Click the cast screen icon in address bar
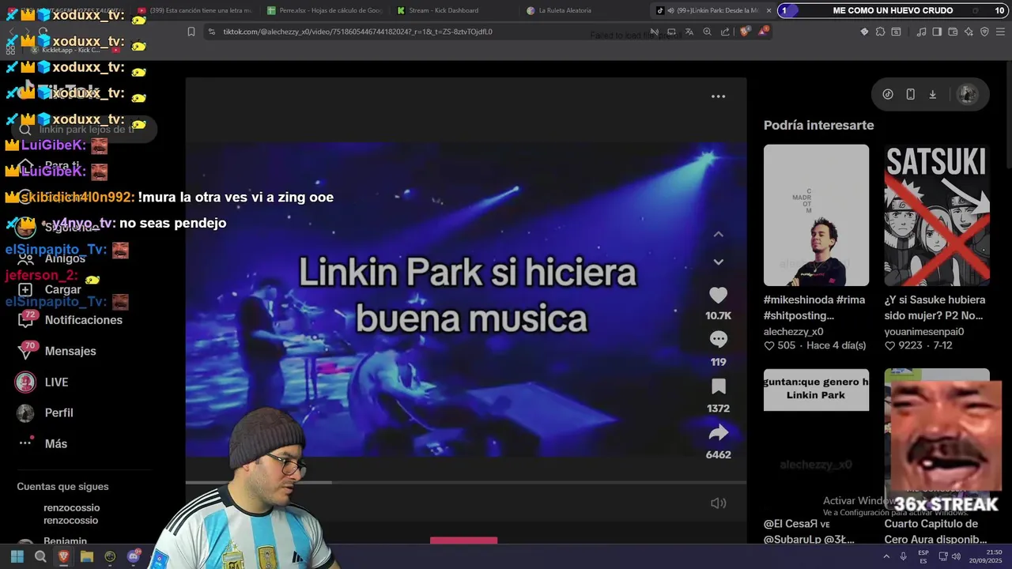This screenshot has width=1012, height=569. 671,32
